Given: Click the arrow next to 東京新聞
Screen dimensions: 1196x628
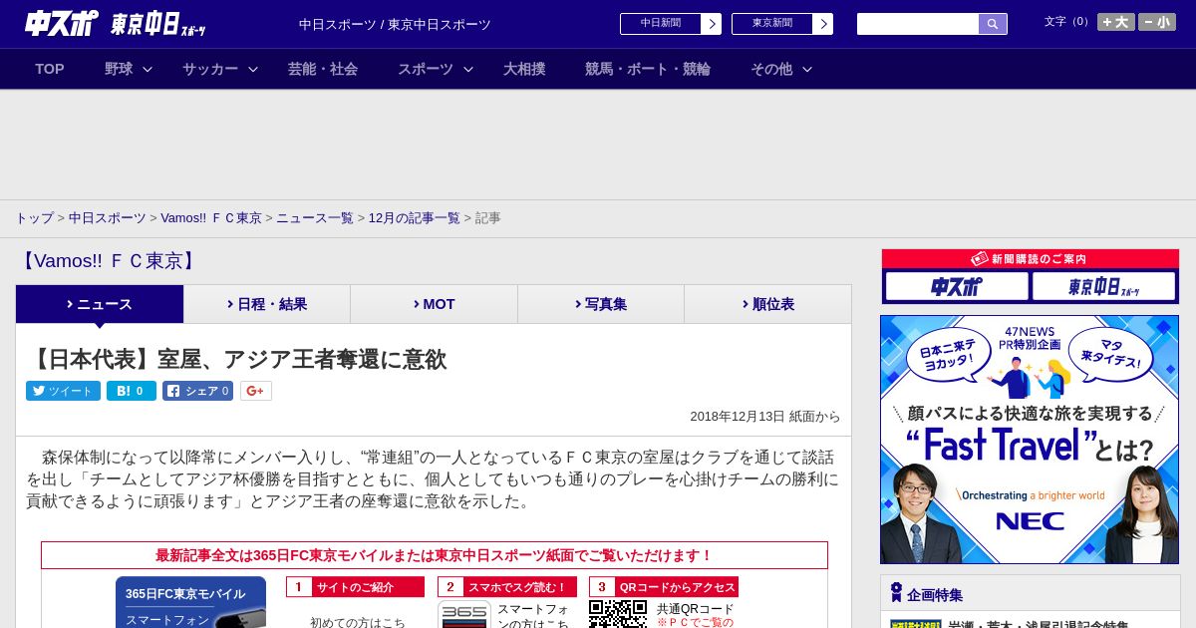Looking at the screenshot, I should click(823, 24).
